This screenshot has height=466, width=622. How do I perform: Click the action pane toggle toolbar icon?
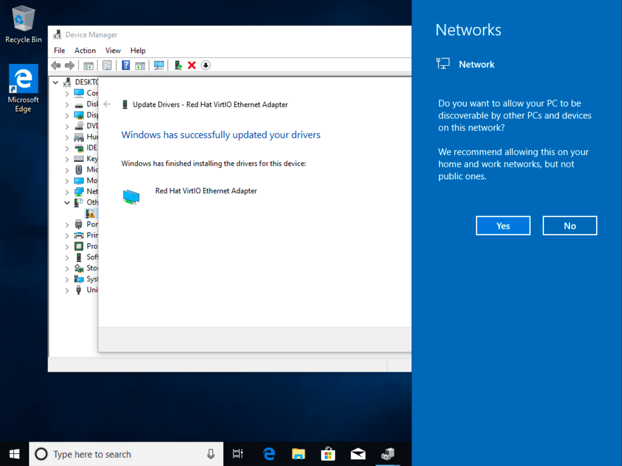click(x=140, y=65)
